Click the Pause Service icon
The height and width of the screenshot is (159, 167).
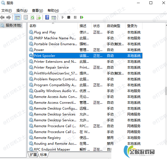coord(75,17)
